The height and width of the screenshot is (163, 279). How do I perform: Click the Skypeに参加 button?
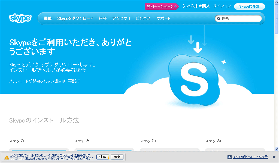pyautogui.click(x=250, y=7)
